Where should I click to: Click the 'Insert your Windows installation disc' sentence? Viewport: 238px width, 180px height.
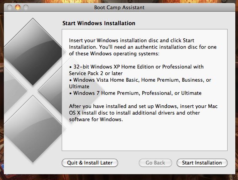click(x=143, y=47)
